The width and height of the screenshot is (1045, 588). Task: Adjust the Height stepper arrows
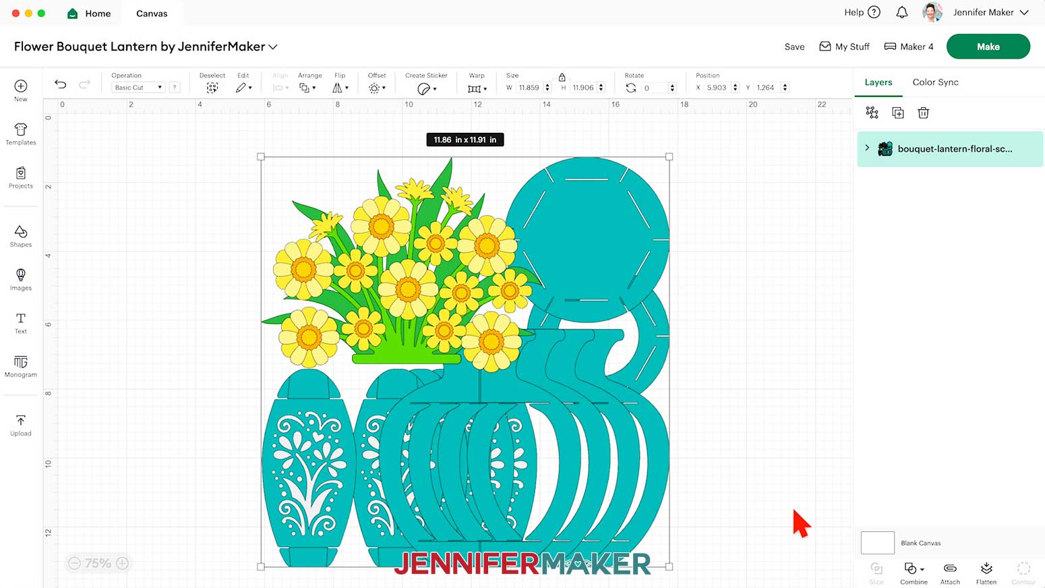[x=601, y=88]
